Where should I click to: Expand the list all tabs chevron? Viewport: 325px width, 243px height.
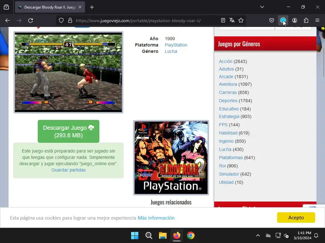click(262, 7)
